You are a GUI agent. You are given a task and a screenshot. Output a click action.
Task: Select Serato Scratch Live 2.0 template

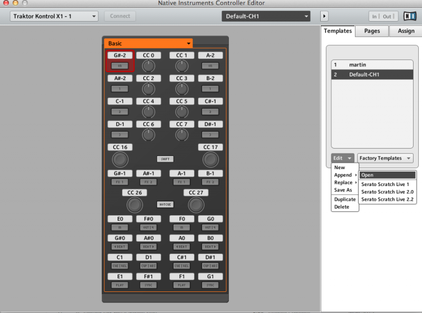pos(388,192)
